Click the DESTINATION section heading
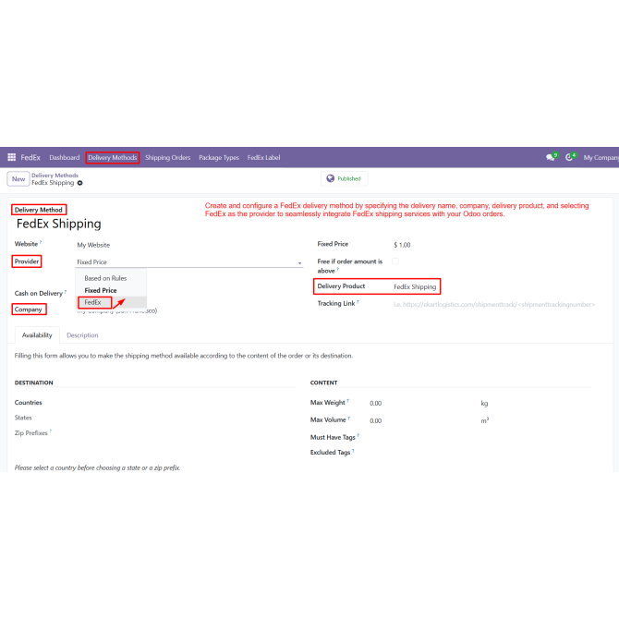 tap(34, 382)
